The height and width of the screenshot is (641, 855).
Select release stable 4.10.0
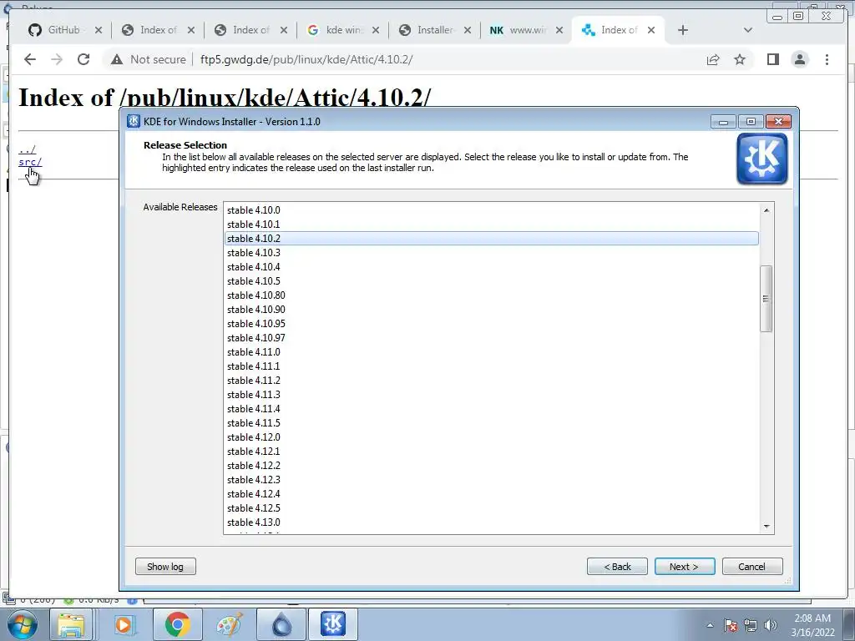click(x=491, y=209)
